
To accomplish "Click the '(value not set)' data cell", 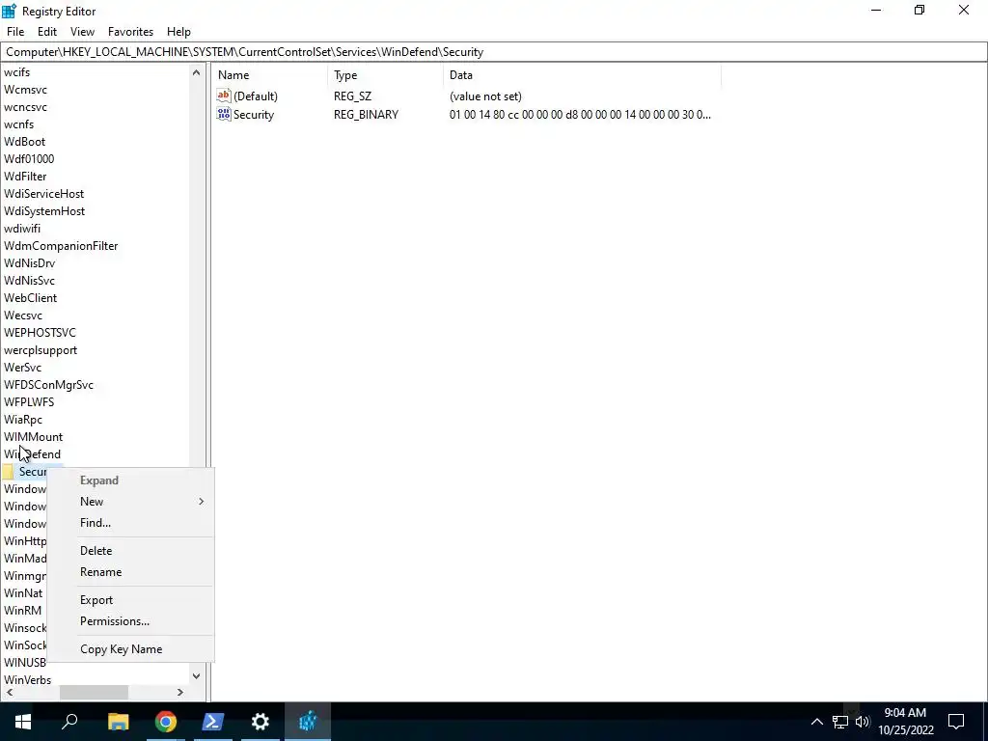I will tap(485, 96).
